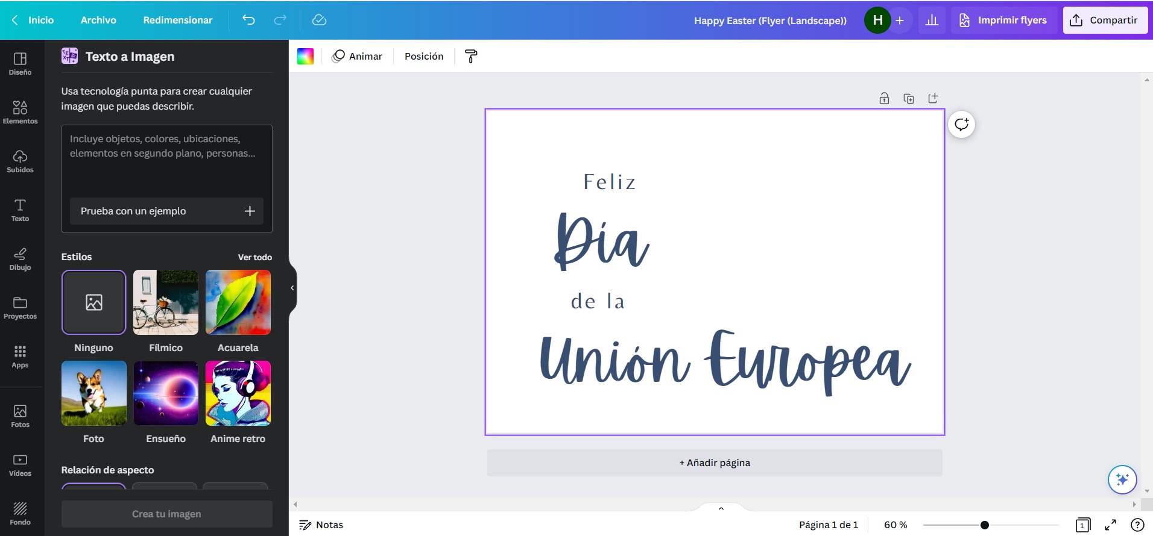Click the Página 1 de 1 indicator

[x=829, y=525]
